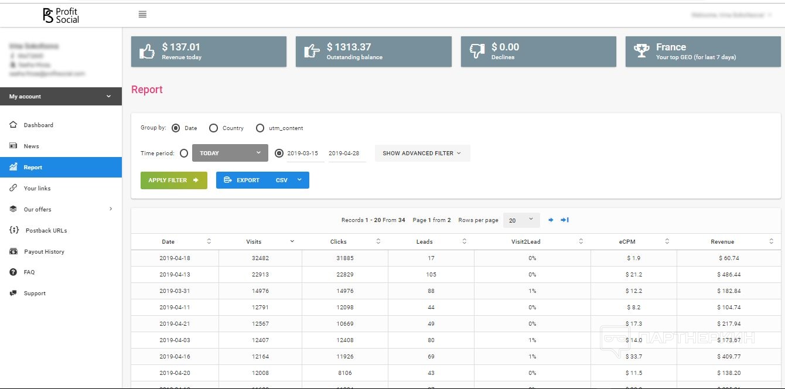The width and height of the screenshot is (785, 389).
Task: Click Show Advanced Filter button
Action: [422, 153]
